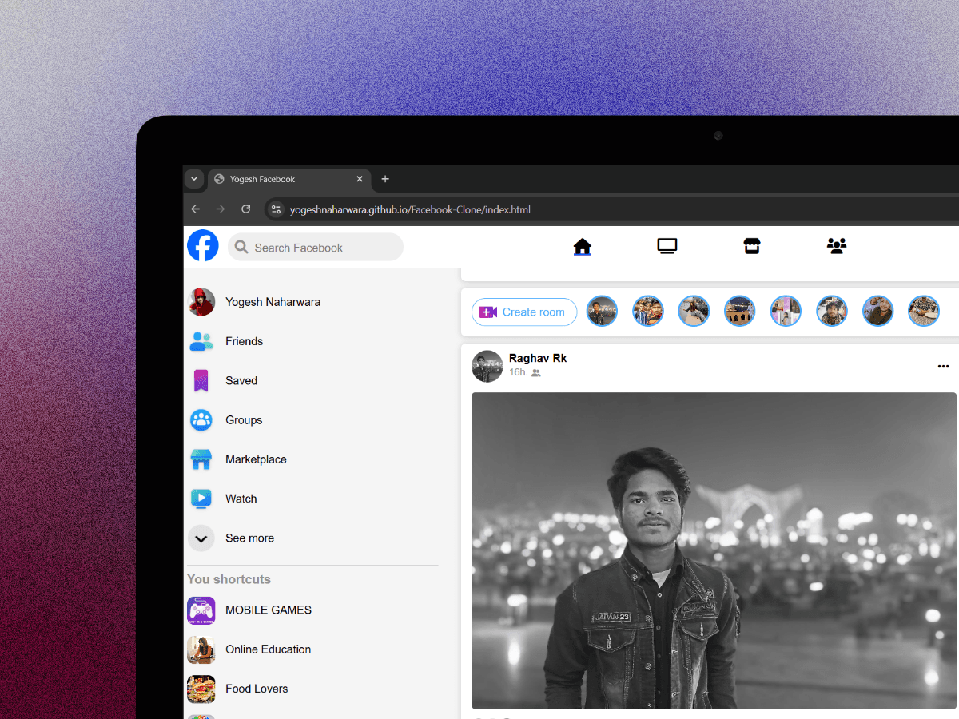This screenshot has height=719, width=959.
Task: Open the tab search dropdown arrow
Action: pos(194,179)
